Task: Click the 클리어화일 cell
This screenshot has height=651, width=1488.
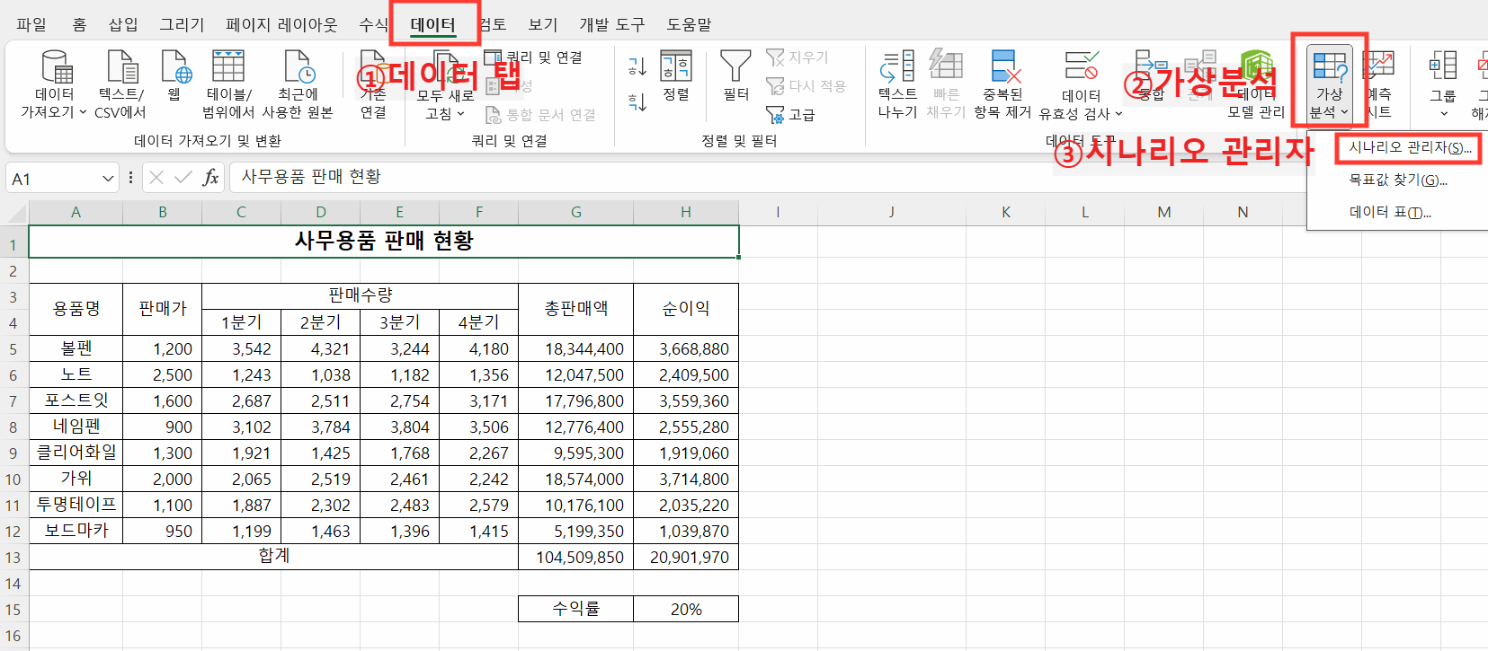Action: coord(76,453)
